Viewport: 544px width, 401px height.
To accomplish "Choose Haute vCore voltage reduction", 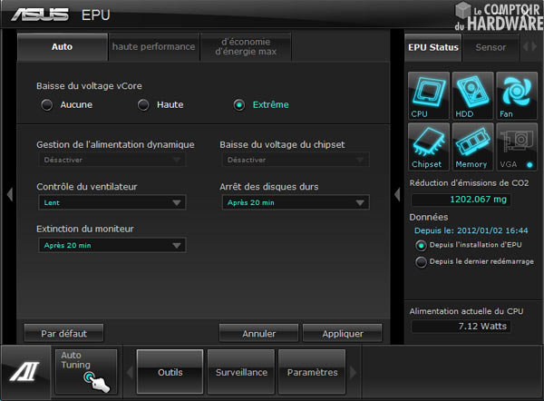I will tap(143, 104).
